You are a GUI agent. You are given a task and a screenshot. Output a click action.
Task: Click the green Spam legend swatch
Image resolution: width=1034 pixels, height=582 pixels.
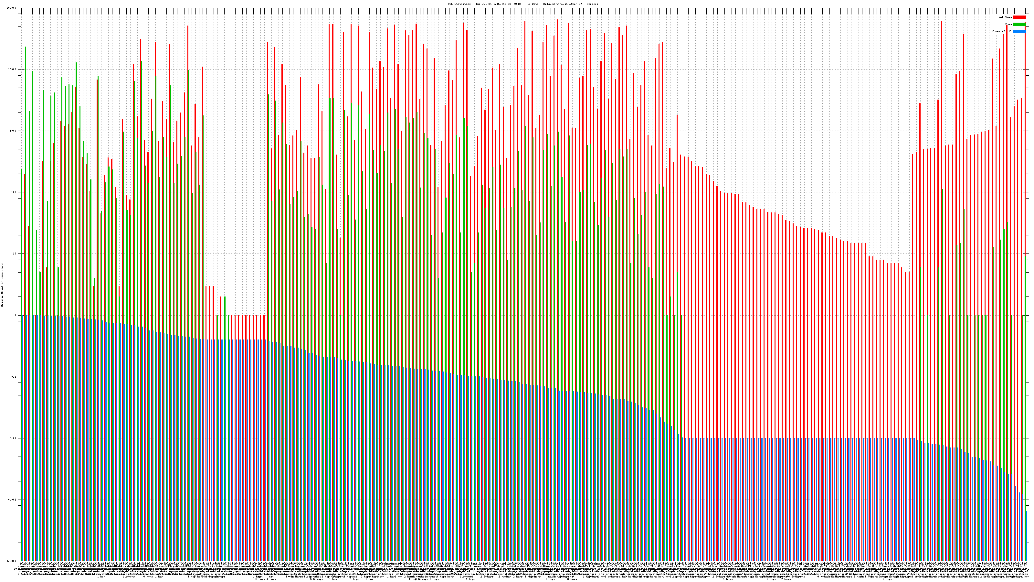coord(1019,25)
